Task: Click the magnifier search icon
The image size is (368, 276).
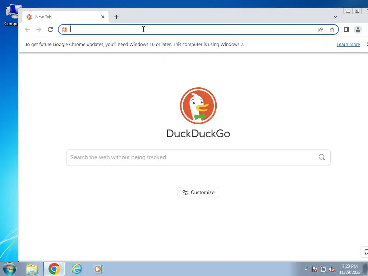Action: click(x=322, y=157)
